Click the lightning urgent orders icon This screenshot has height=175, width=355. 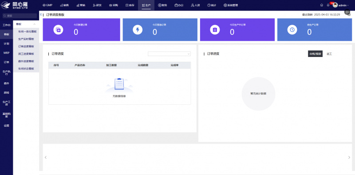(x=138, y=30)
